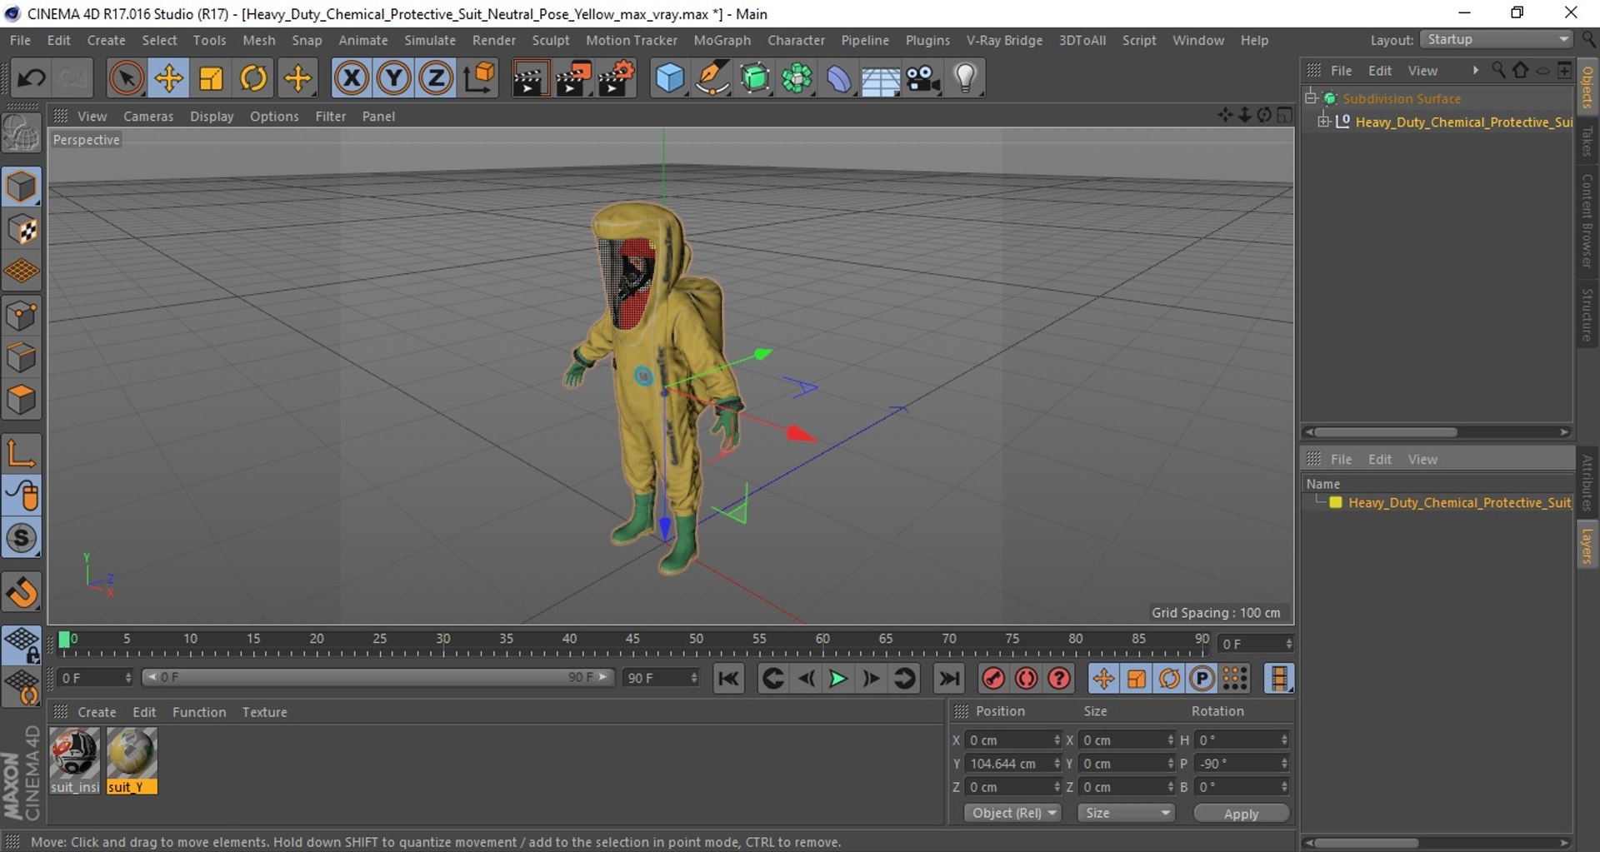
Task: Open the Object (Rel) dropdown
Action: tap(1012, 813)
